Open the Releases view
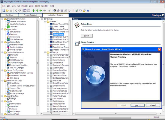165x120 pixels. coord(13,109)
